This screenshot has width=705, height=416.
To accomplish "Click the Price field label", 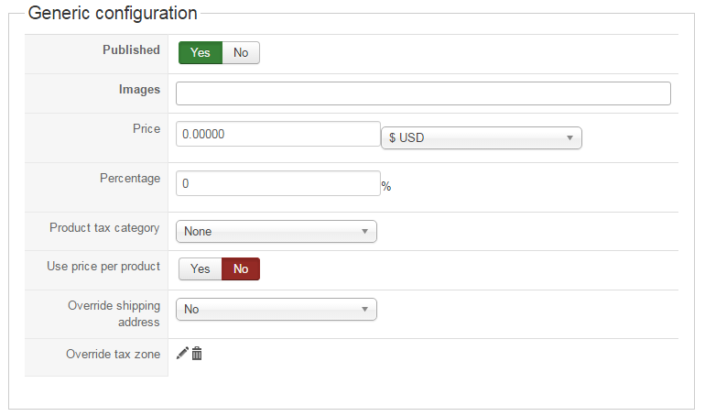I will [x=146, y=129].
